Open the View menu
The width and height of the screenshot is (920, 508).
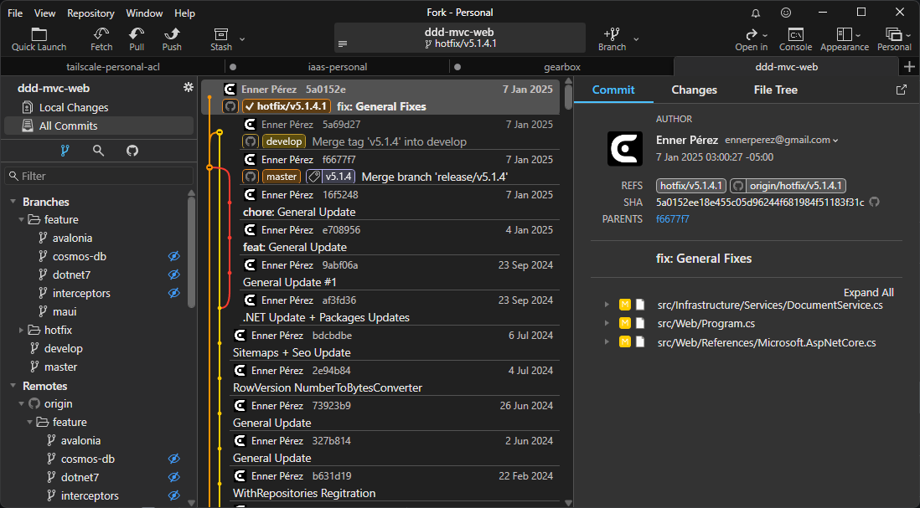coord(44,13)
